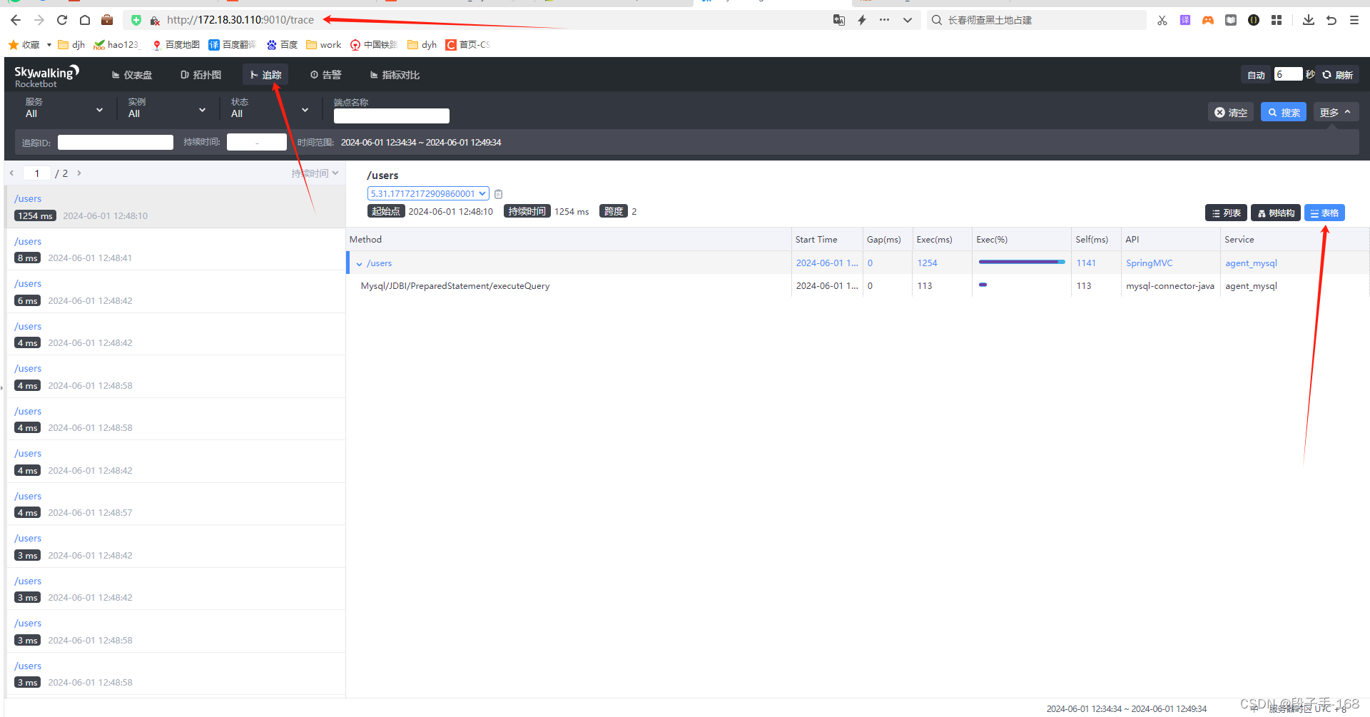Toggle the 自动 auto refresh button
The width and height of the screenshot is (1370, 717).
1256,74
